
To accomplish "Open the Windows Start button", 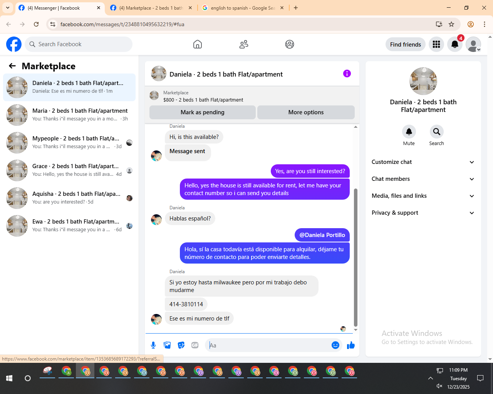I will 9,378.
